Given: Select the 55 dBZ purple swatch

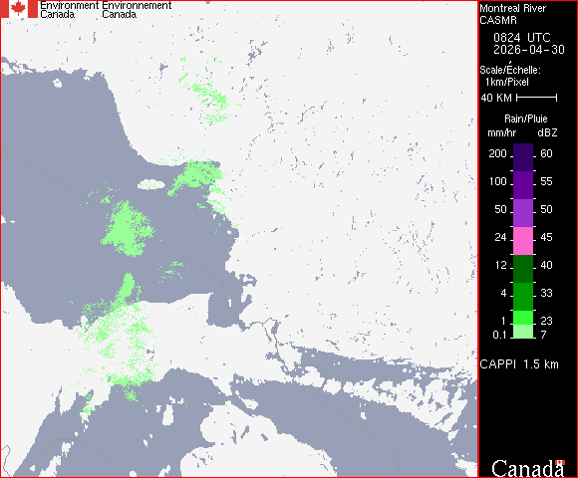Looking at the screenshot, I should [523, 185].
